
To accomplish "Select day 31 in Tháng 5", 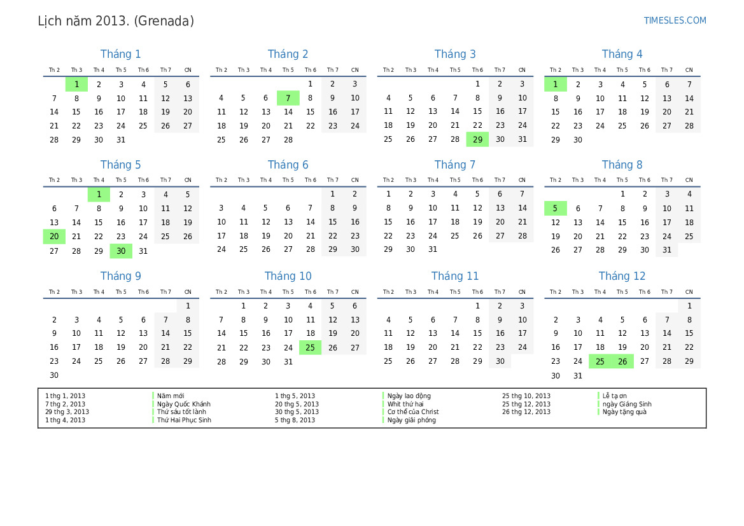I will [x=143, y=251].
